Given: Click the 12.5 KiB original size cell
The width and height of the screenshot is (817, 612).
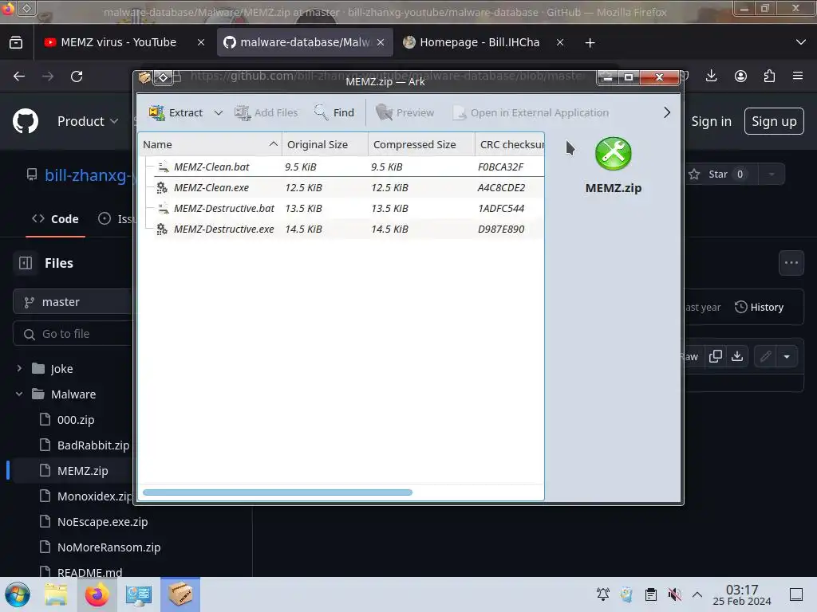Looking at the screenshot, I should click(304, 187).
